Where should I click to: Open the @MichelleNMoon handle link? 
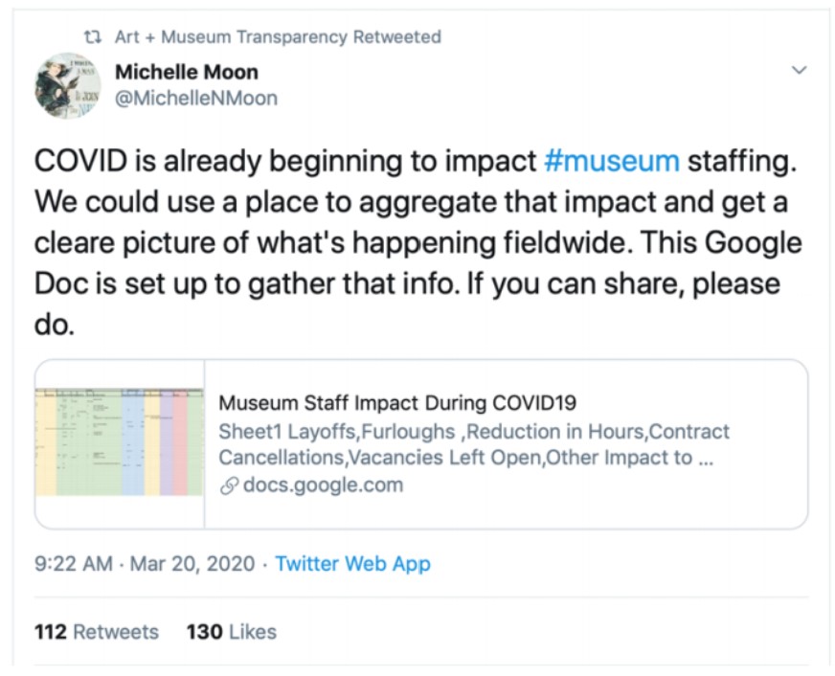(x=195, y=98)
